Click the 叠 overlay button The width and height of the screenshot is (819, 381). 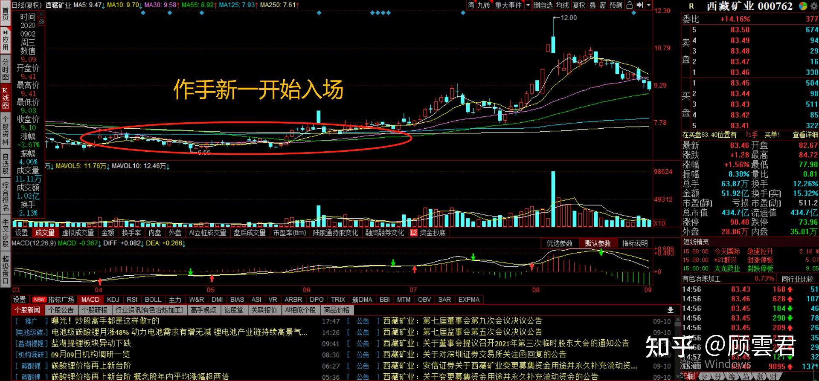click(x=592, y=5)
